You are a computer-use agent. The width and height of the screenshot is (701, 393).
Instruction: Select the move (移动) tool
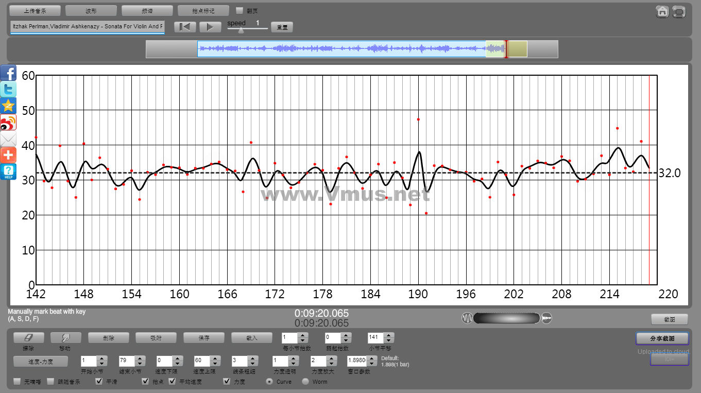point(65,338)
